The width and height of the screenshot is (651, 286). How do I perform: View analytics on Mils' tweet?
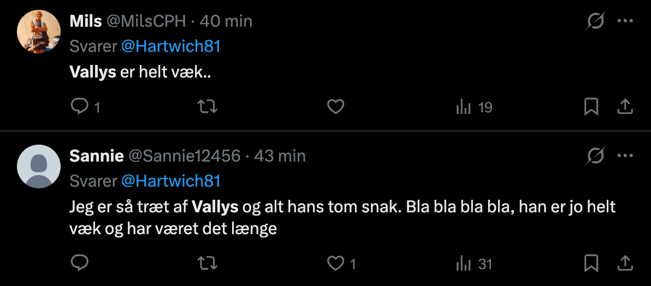coord(464,108)
